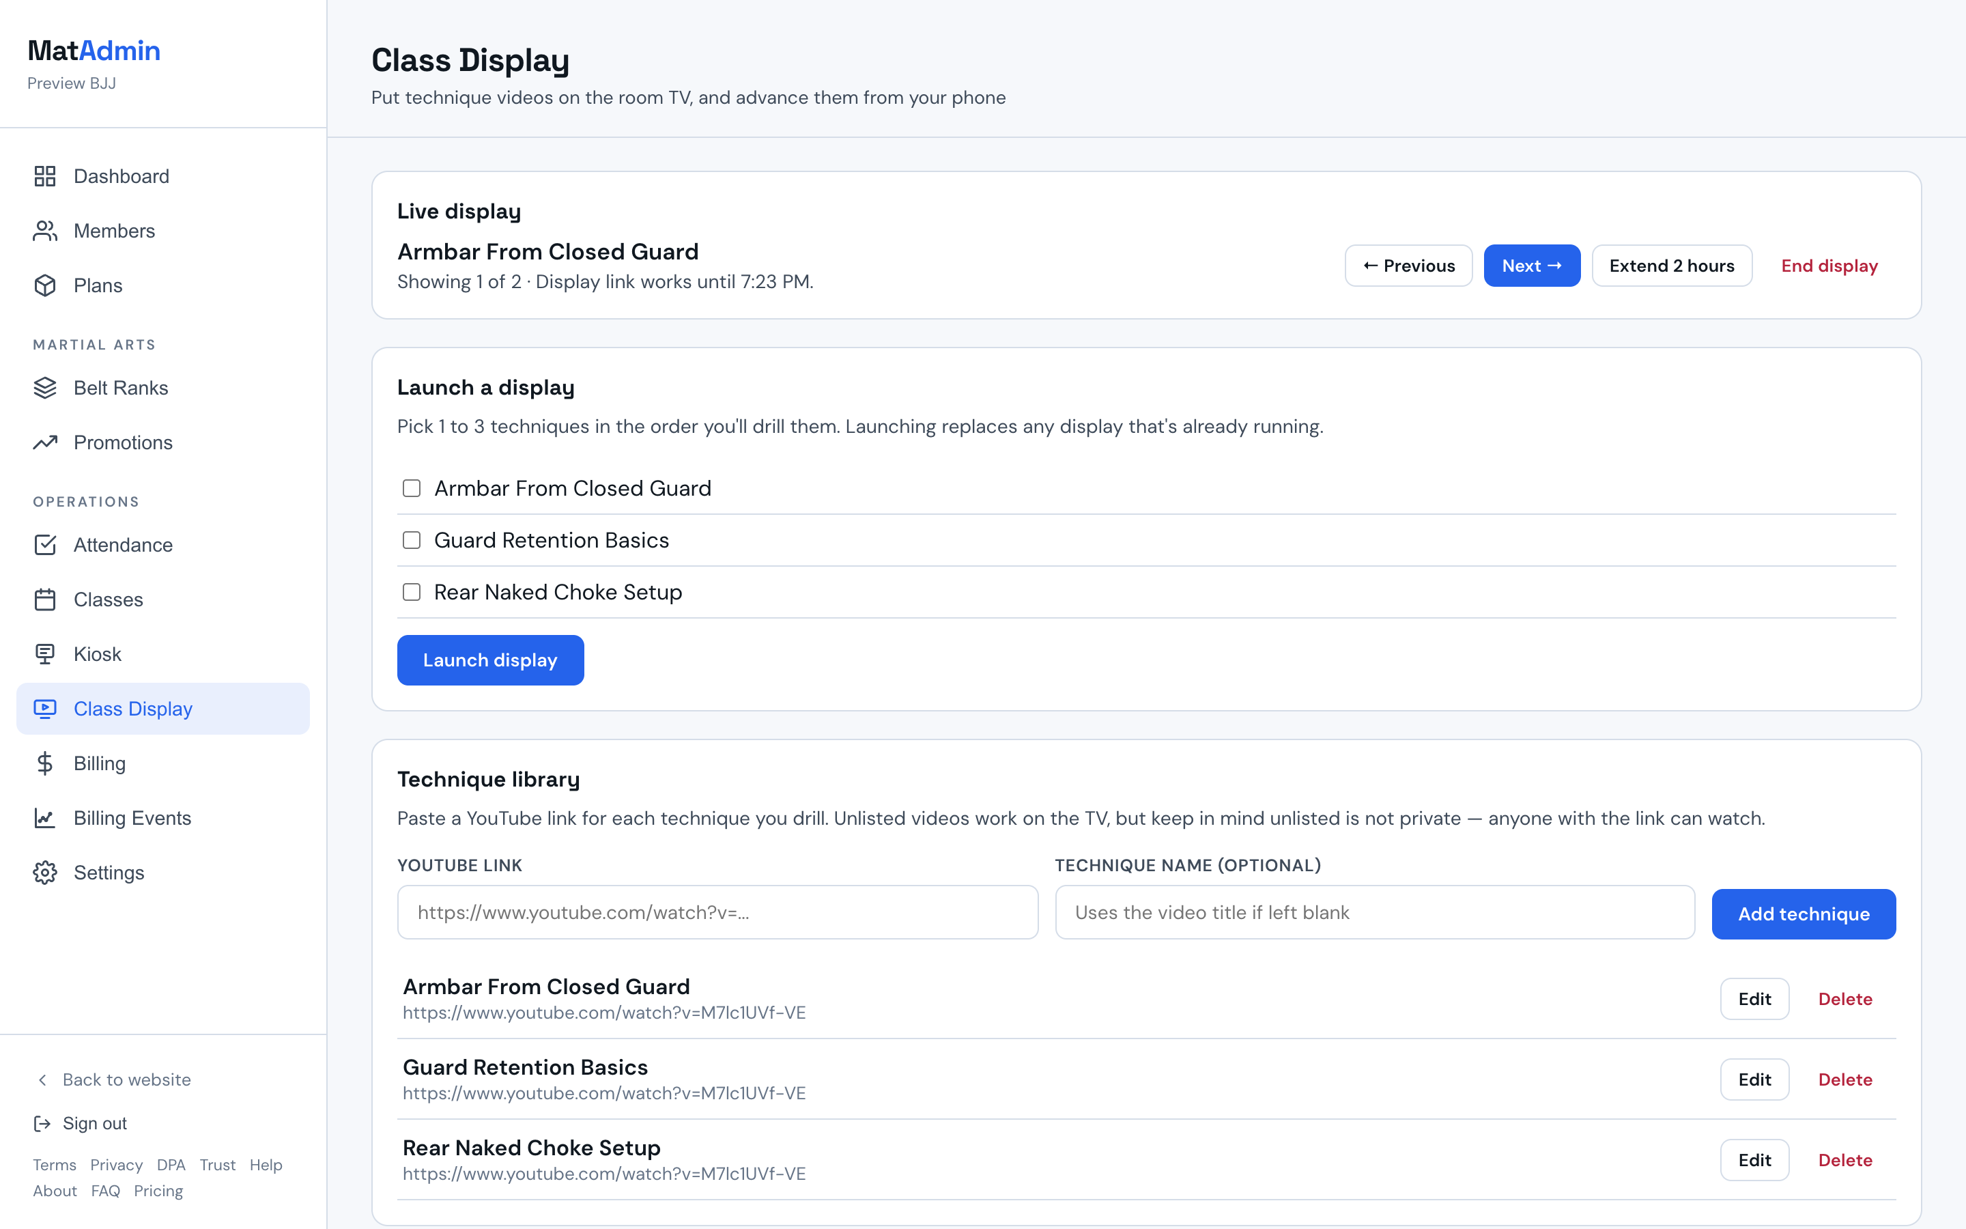Delete the Guard Retention Basics technique

(1845, 1079)
